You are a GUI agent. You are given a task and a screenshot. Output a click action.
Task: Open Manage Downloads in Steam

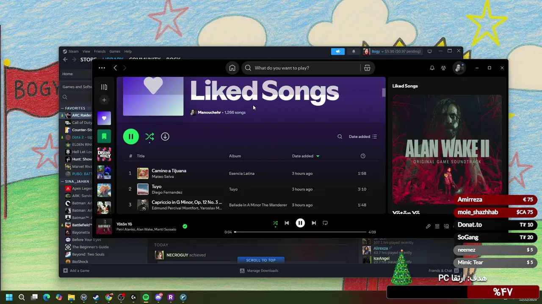[x=259, y=271]
